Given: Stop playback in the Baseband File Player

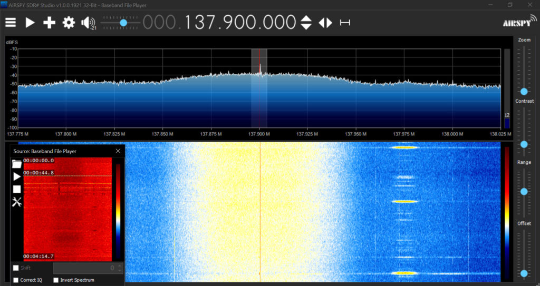Looking at the screenshot, I should (x=17, y=189).
